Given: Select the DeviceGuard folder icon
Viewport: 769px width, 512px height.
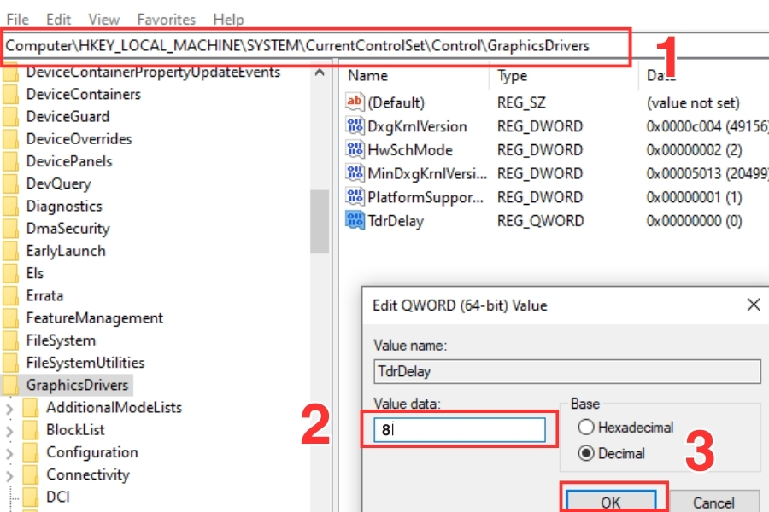Looking at the screenshot, I should (11, 117).
